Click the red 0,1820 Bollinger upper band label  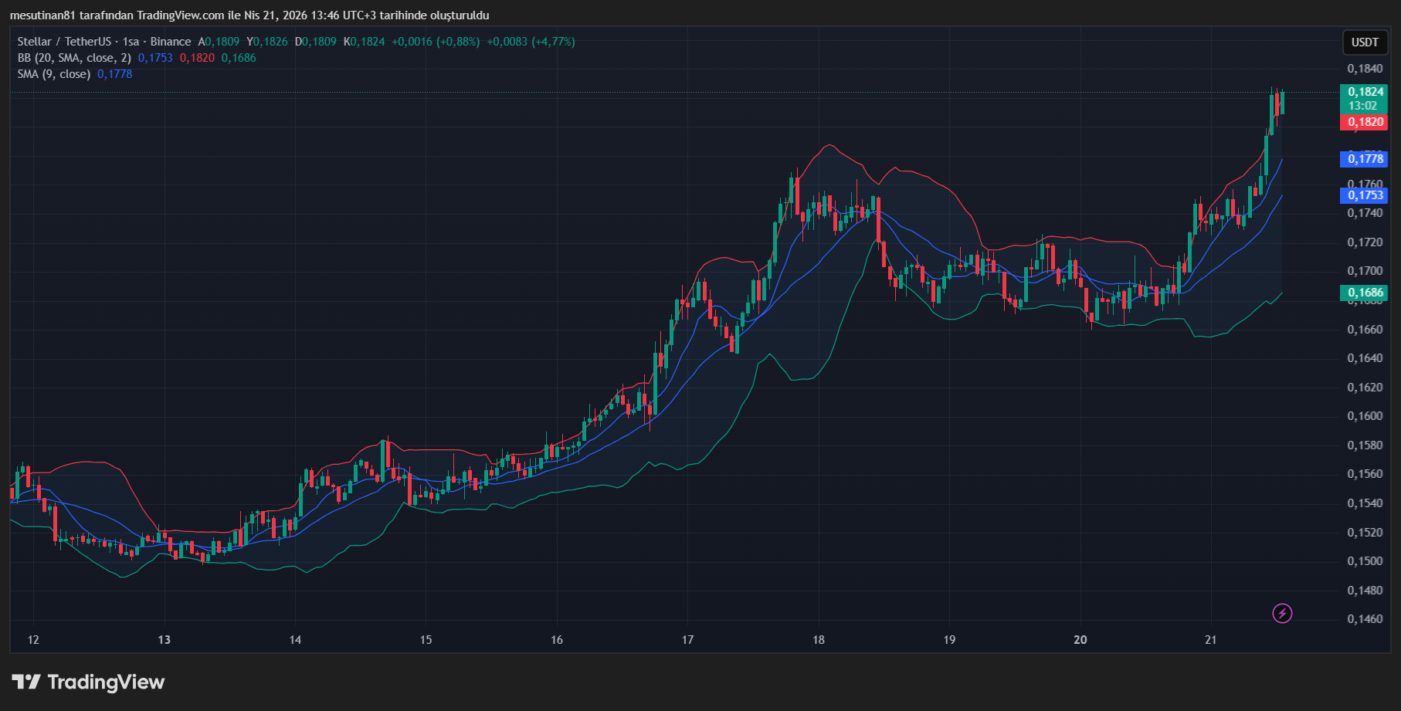coord(1364,122)
